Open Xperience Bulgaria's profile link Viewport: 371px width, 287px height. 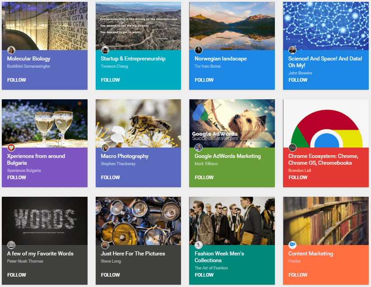23,170
